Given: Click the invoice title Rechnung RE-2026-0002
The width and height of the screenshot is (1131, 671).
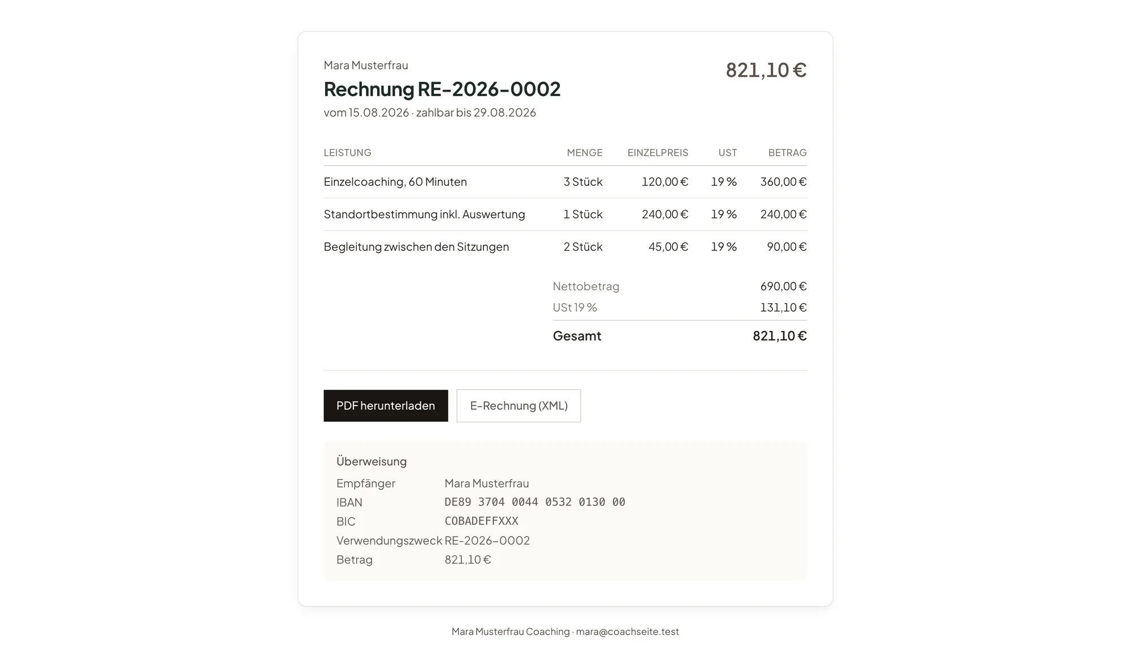Looking at the screenshot, I should coord(442,89).
